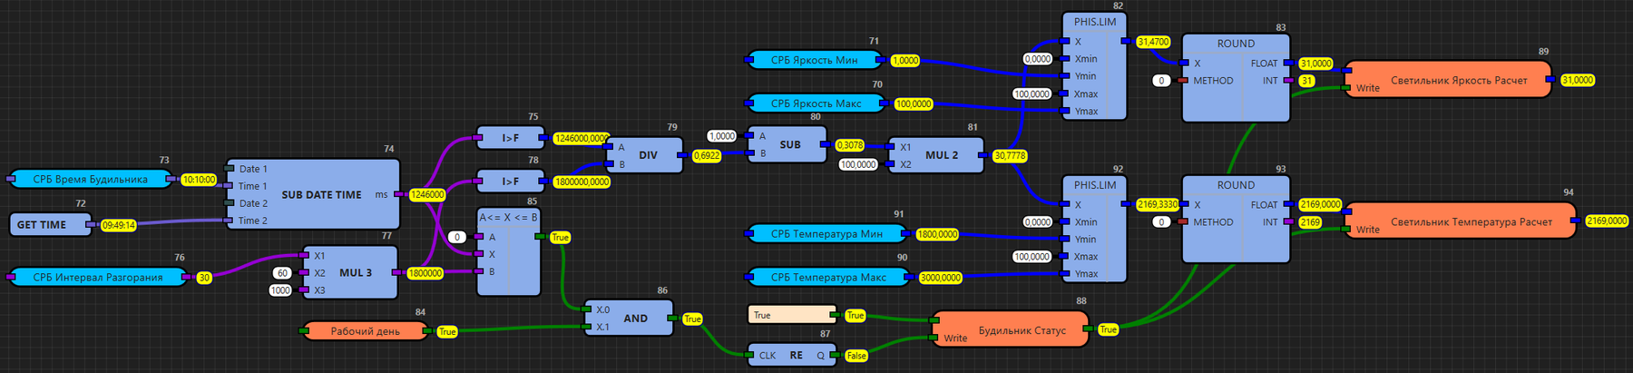Image resolution: width=1633 pixels, height=373 pixels.
Task: Select the Будильник Статус output node
Action: [1011, 329]
